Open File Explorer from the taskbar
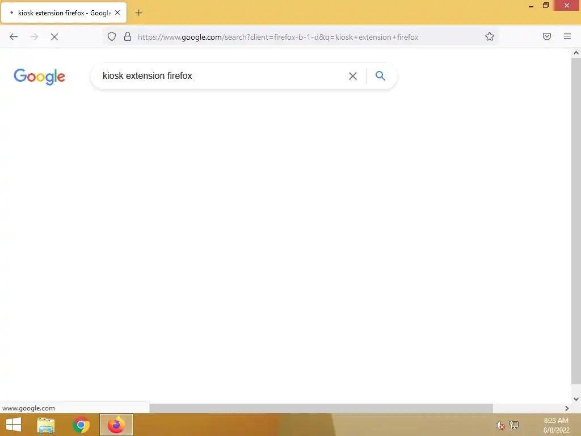581x436 pixels. coord(46,425)
